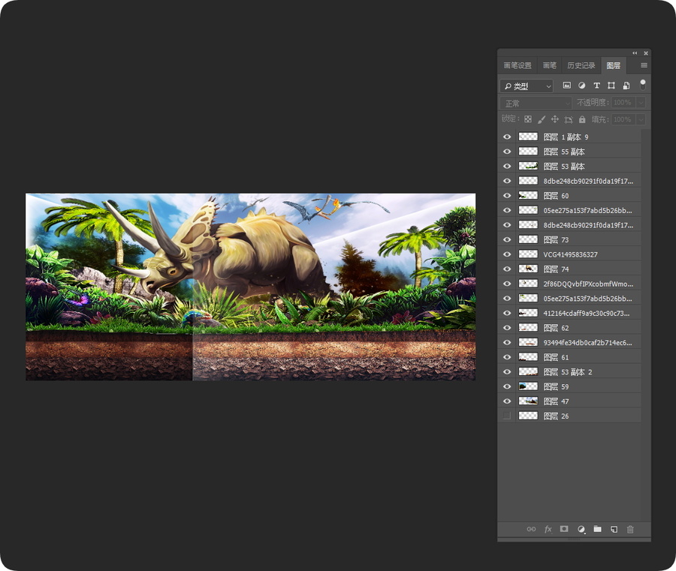Image resolution: width=676 pixels, height=571 pixels.
Task: Create a new fill or adjustment layer
Action: coord(581,529)
